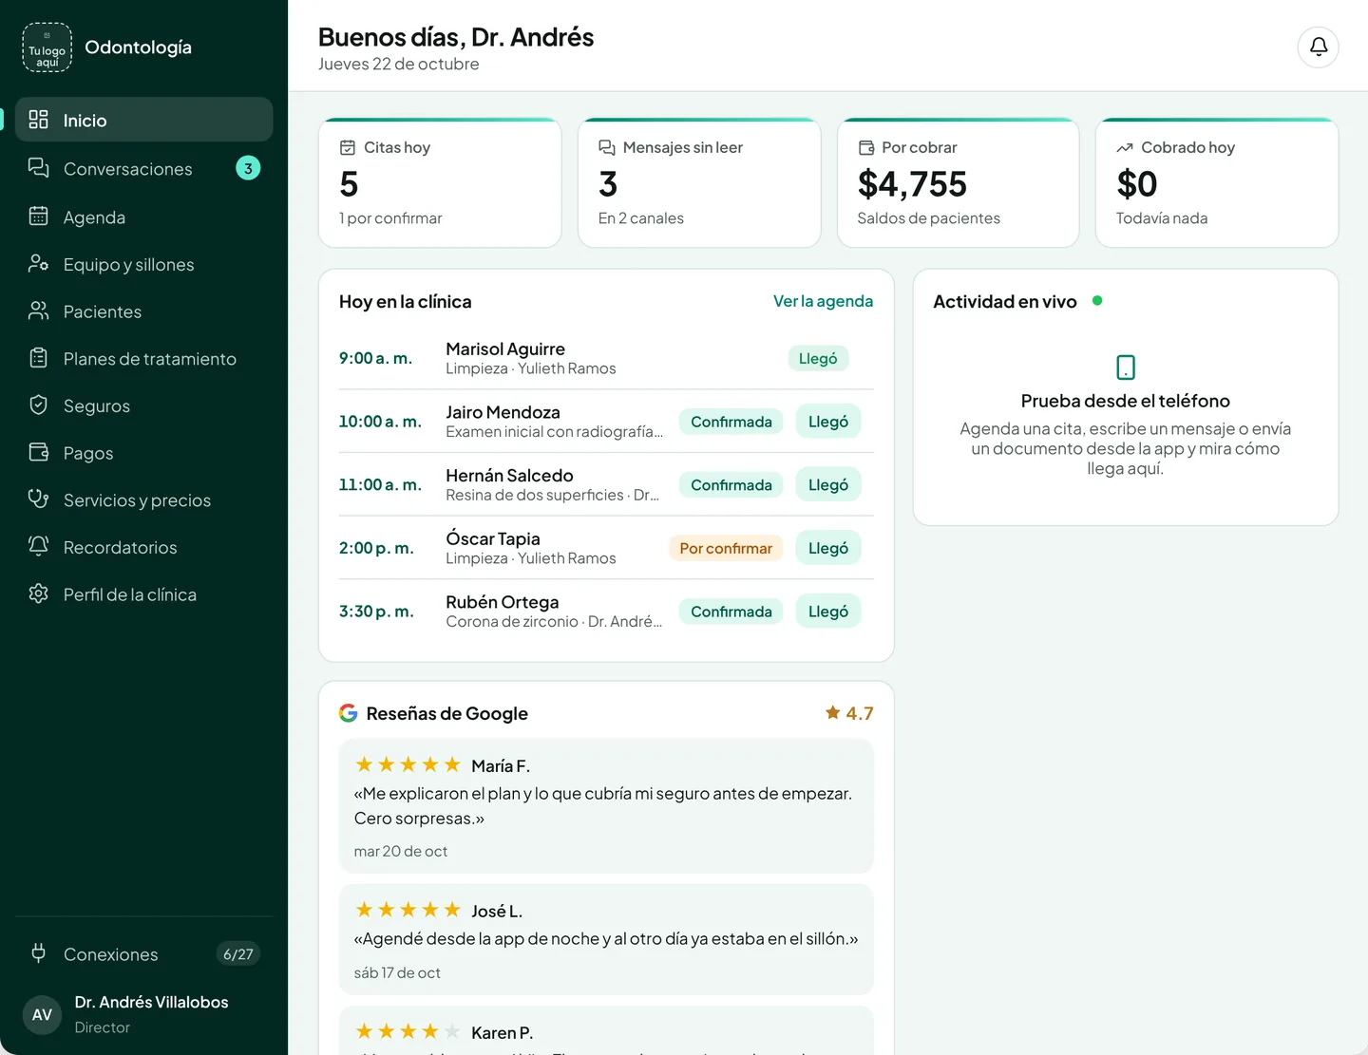Screen dimensions: 1368x1055
Task: Navigate to Planes de tratamiento
Action: click(x=144, y=358)
